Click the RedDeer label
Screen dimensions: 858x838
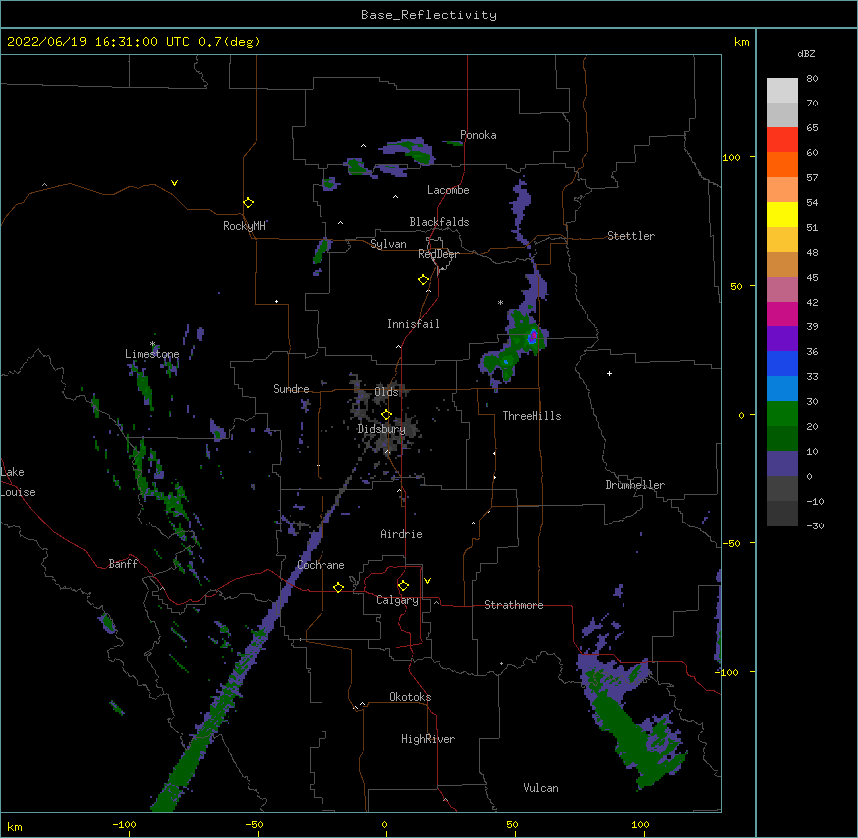438,254
